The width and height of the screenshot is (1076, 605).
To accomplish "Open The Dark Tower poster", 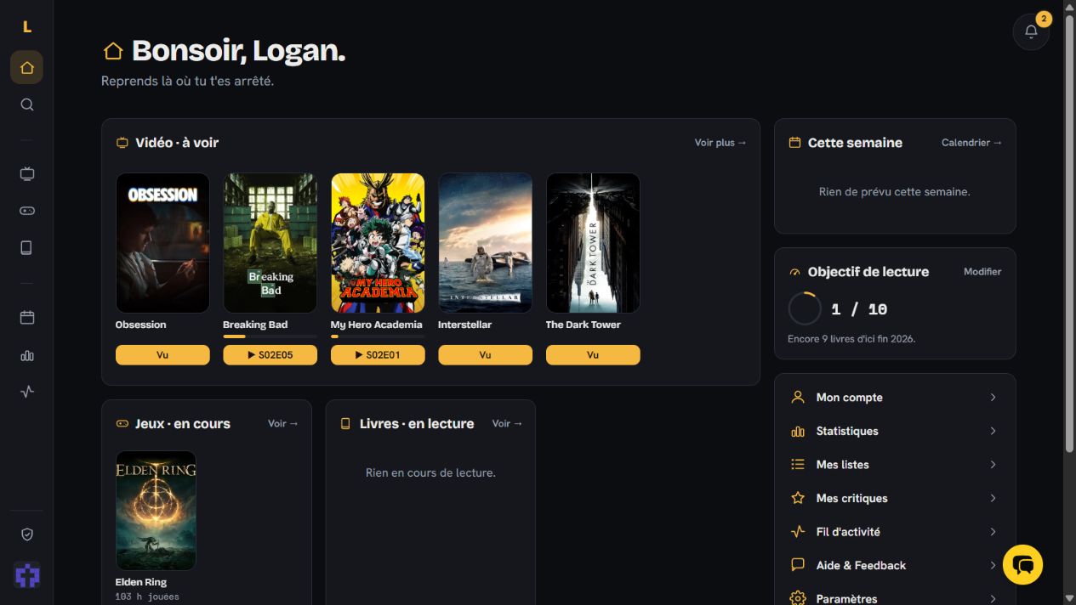I will (593, 243).
